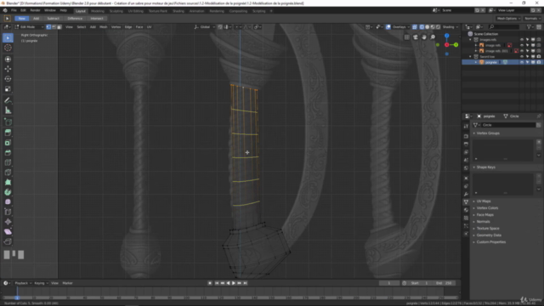Switch to solid shading mode
The image size is (544, 306).
(427, 27)
